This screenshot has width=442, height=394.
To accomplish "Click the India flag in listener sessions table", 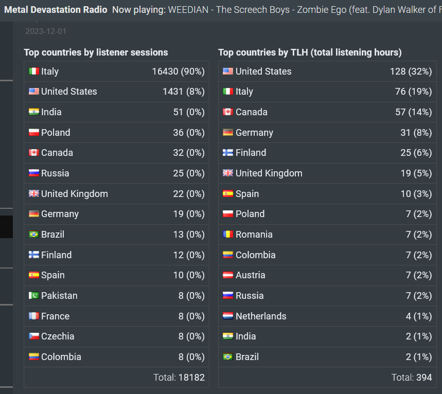I will (34, 112).
